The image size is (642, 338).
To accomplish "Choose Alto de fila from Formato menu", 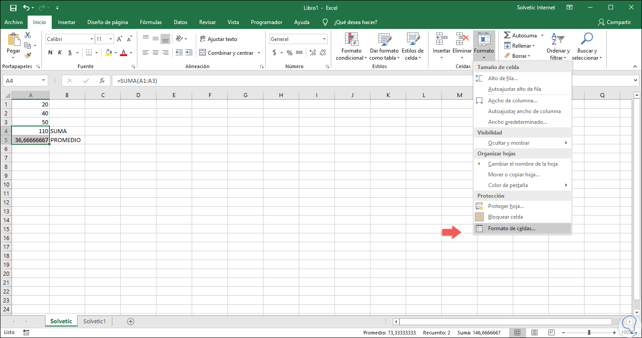I will point(523,78).
